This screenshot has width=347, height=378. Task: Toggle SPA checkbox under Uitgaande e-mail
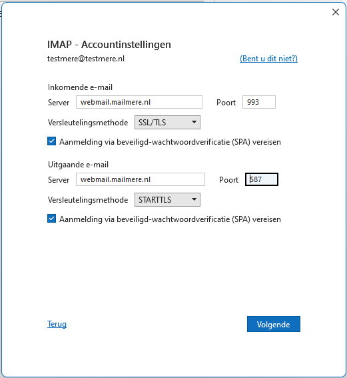[51, 219]
